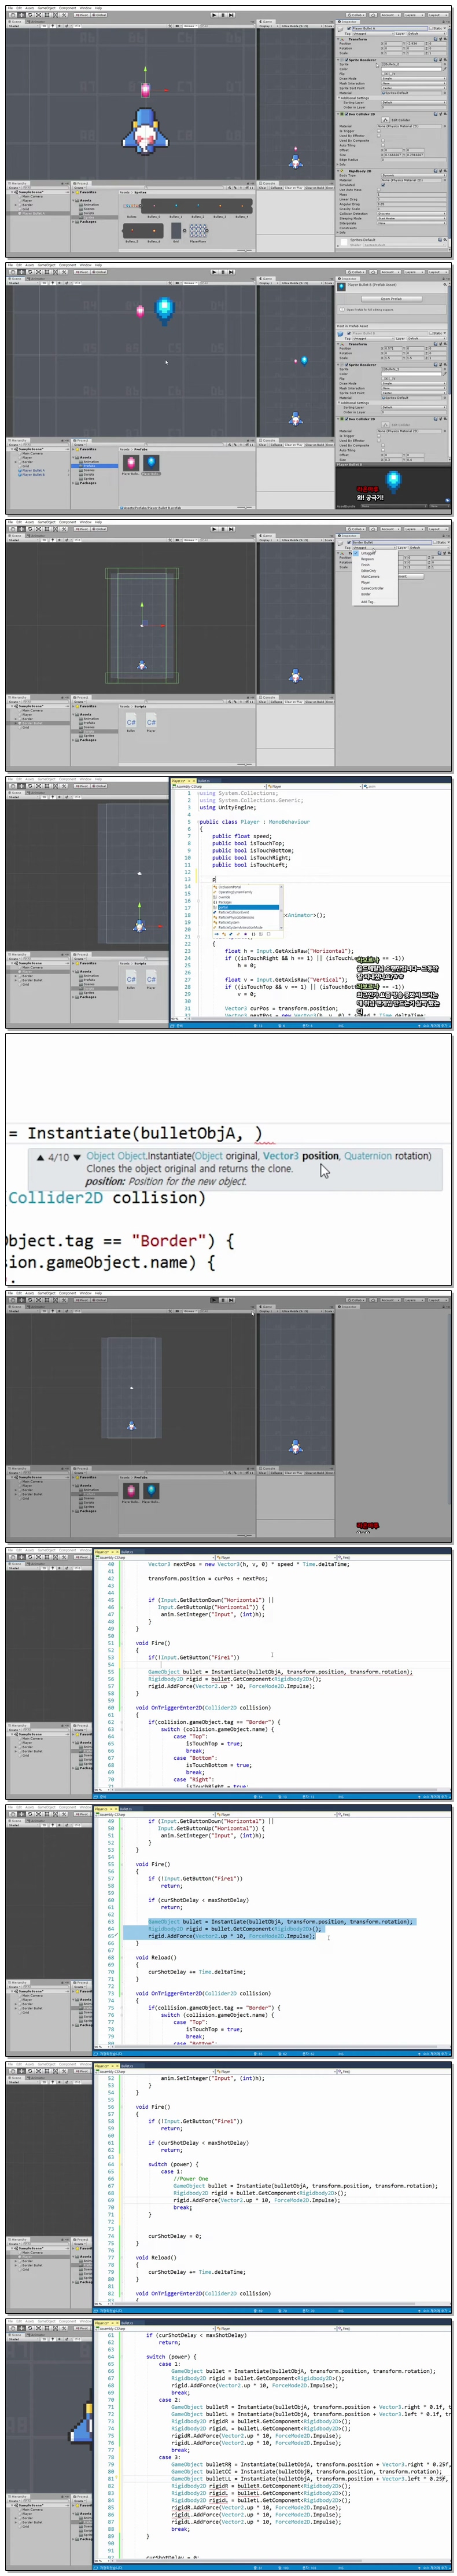
Task: Toggle Simulated checkbox in Rigidbody 2D
Action: (382, 185)
